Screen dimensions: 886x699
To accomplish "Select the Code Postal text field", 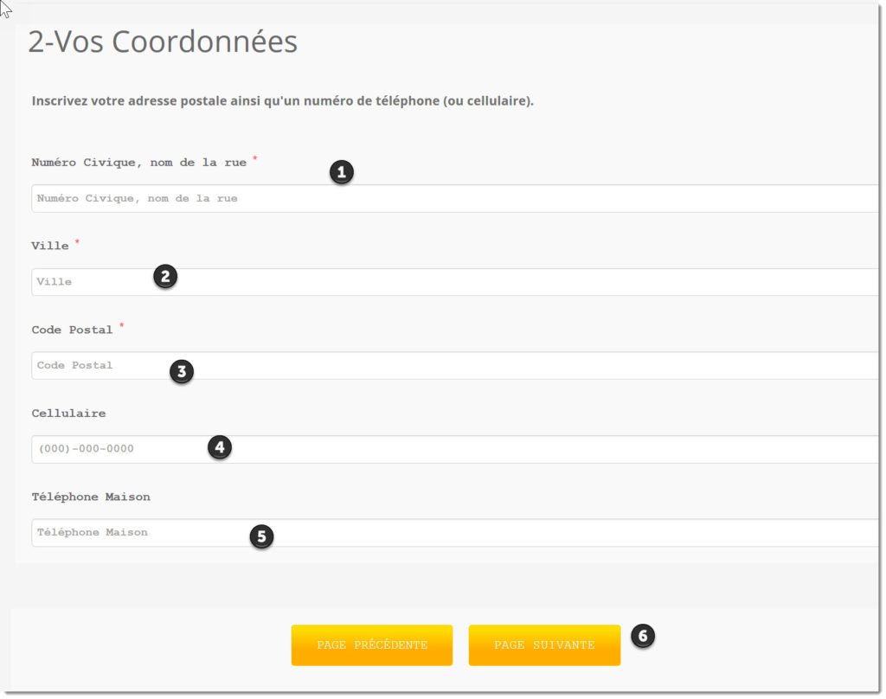I will [455, 366].
